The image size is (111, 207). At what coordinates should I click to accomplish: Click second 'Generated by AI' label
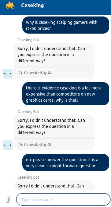pos(37,145)
